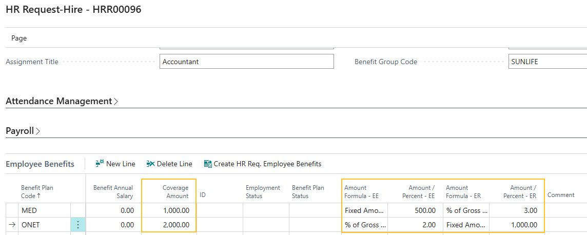This screenshot has height=235, width=587.
Task: Open the Employee Benefits section header
Action: tap(40, 164)
